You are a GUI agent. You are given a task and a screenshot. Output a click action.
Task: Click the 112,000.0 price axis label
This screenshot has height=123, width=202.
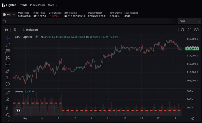[192, 64]
